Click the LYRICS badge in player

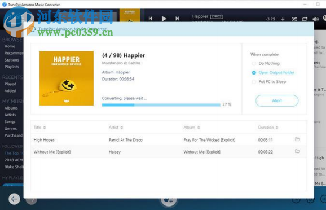click(x=217, y=16)
